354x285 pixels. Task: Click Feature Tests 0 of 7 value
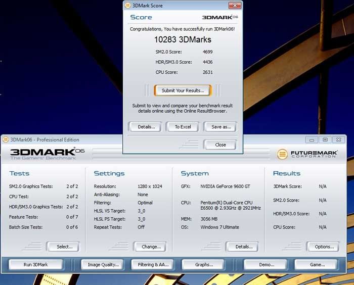click(72, 217)
